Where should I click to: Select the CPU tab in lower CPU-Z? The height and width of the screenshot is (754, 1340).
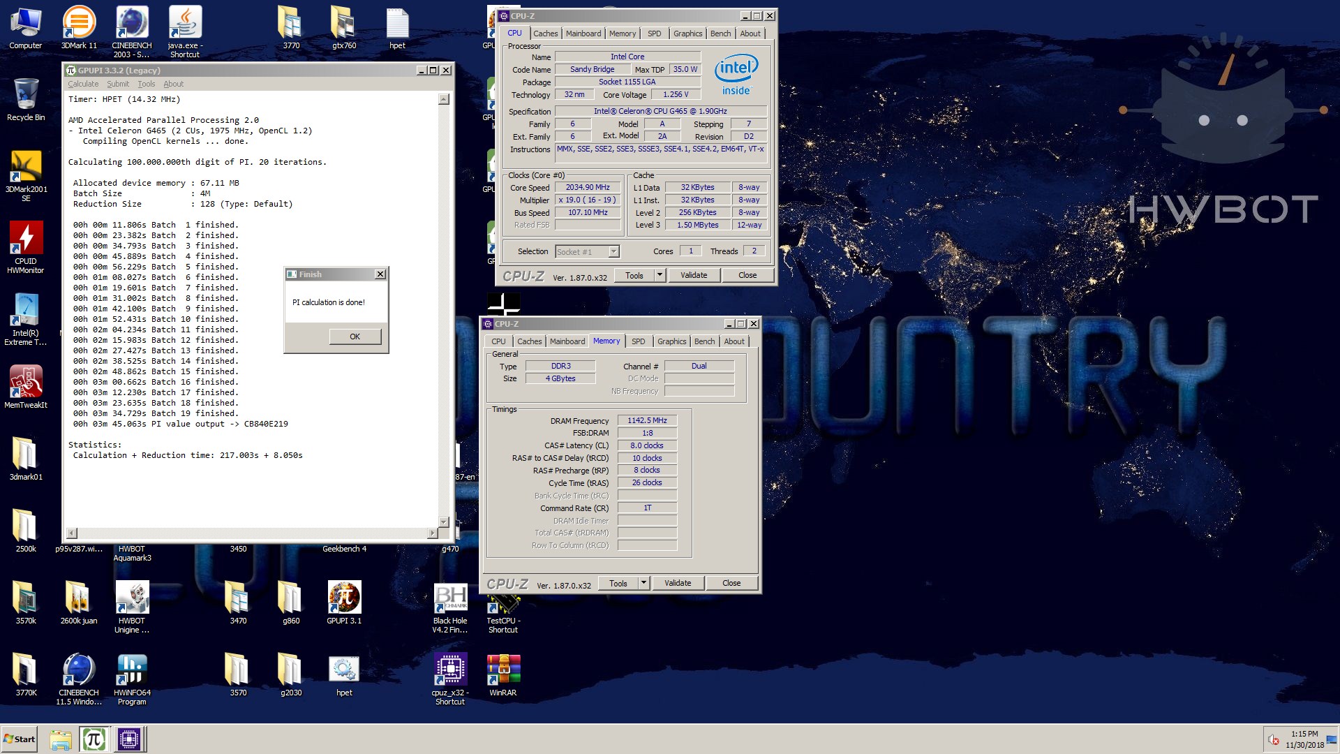[x=498, y=341]
